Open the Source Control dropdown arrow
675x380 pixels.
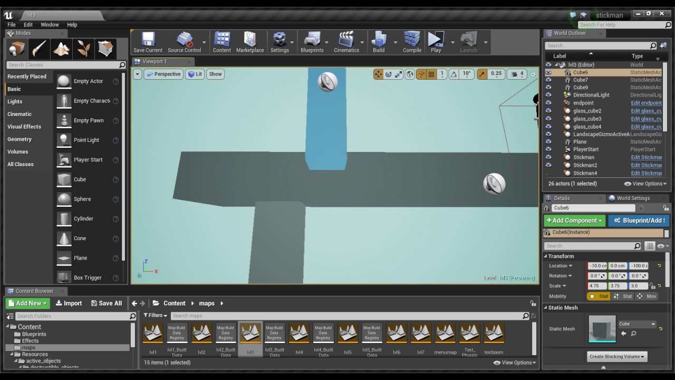coord(204,43)
